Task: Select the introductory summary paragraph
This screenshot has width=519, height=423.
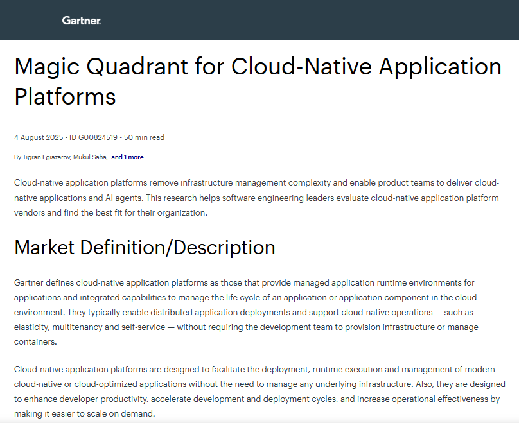Action: click(x=257, y=197)
